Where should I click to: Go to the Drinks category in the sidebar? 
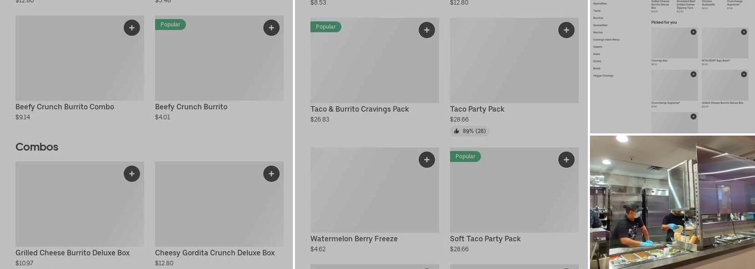click(x=597, y=61)
